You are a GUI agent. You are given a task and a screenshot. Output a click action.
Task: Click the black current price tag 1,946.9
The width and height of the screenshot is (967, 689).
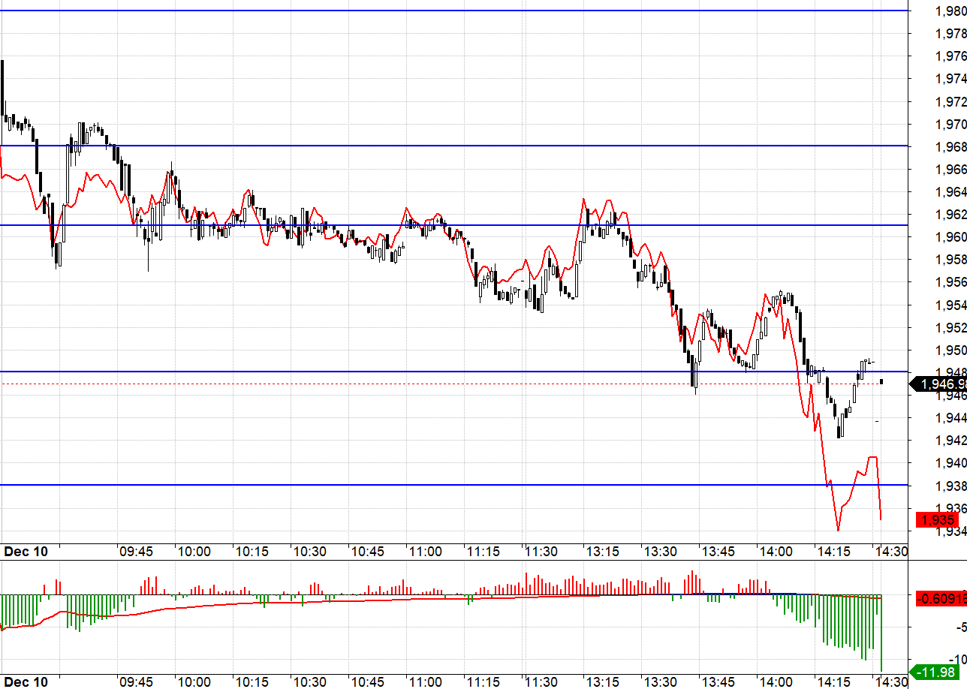938,384
